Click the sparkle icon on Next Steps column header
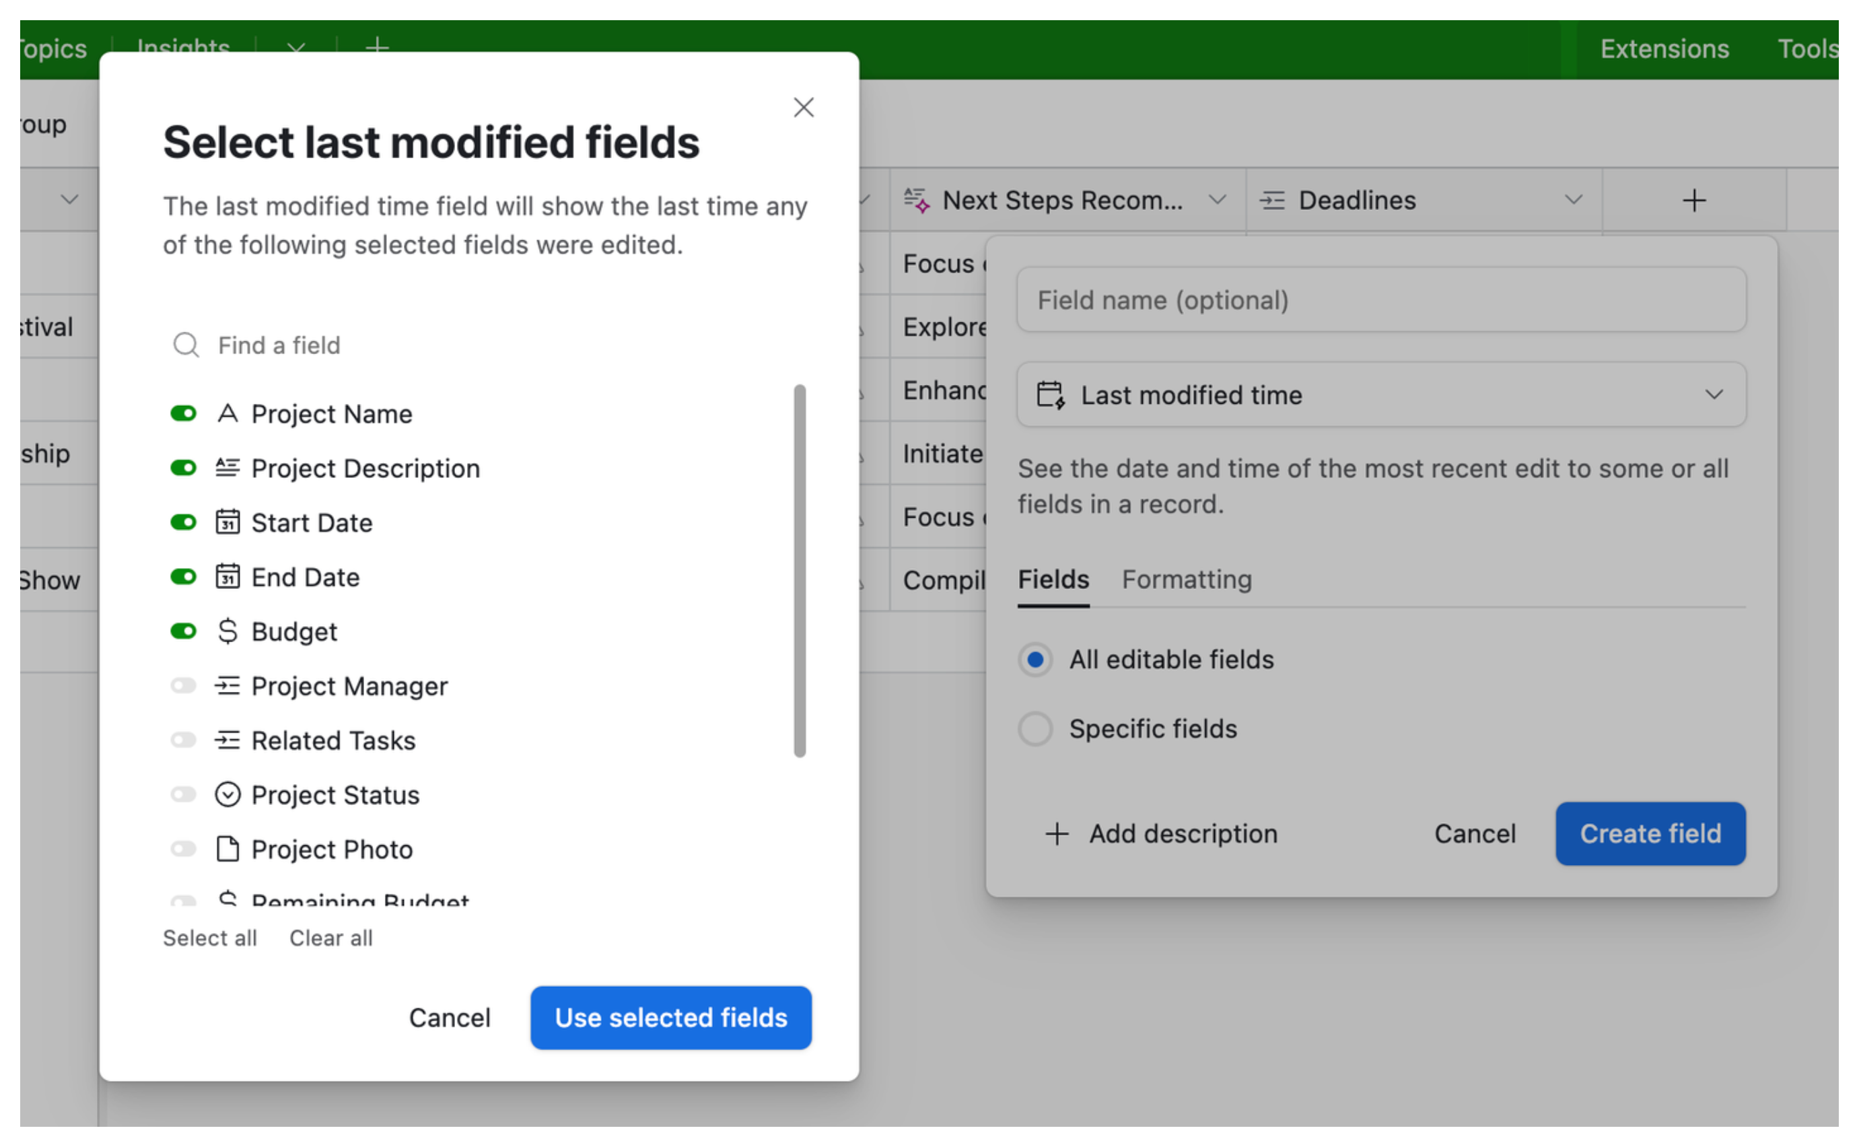Viewport: 1859px width, 1147px height. pos(916,199)
